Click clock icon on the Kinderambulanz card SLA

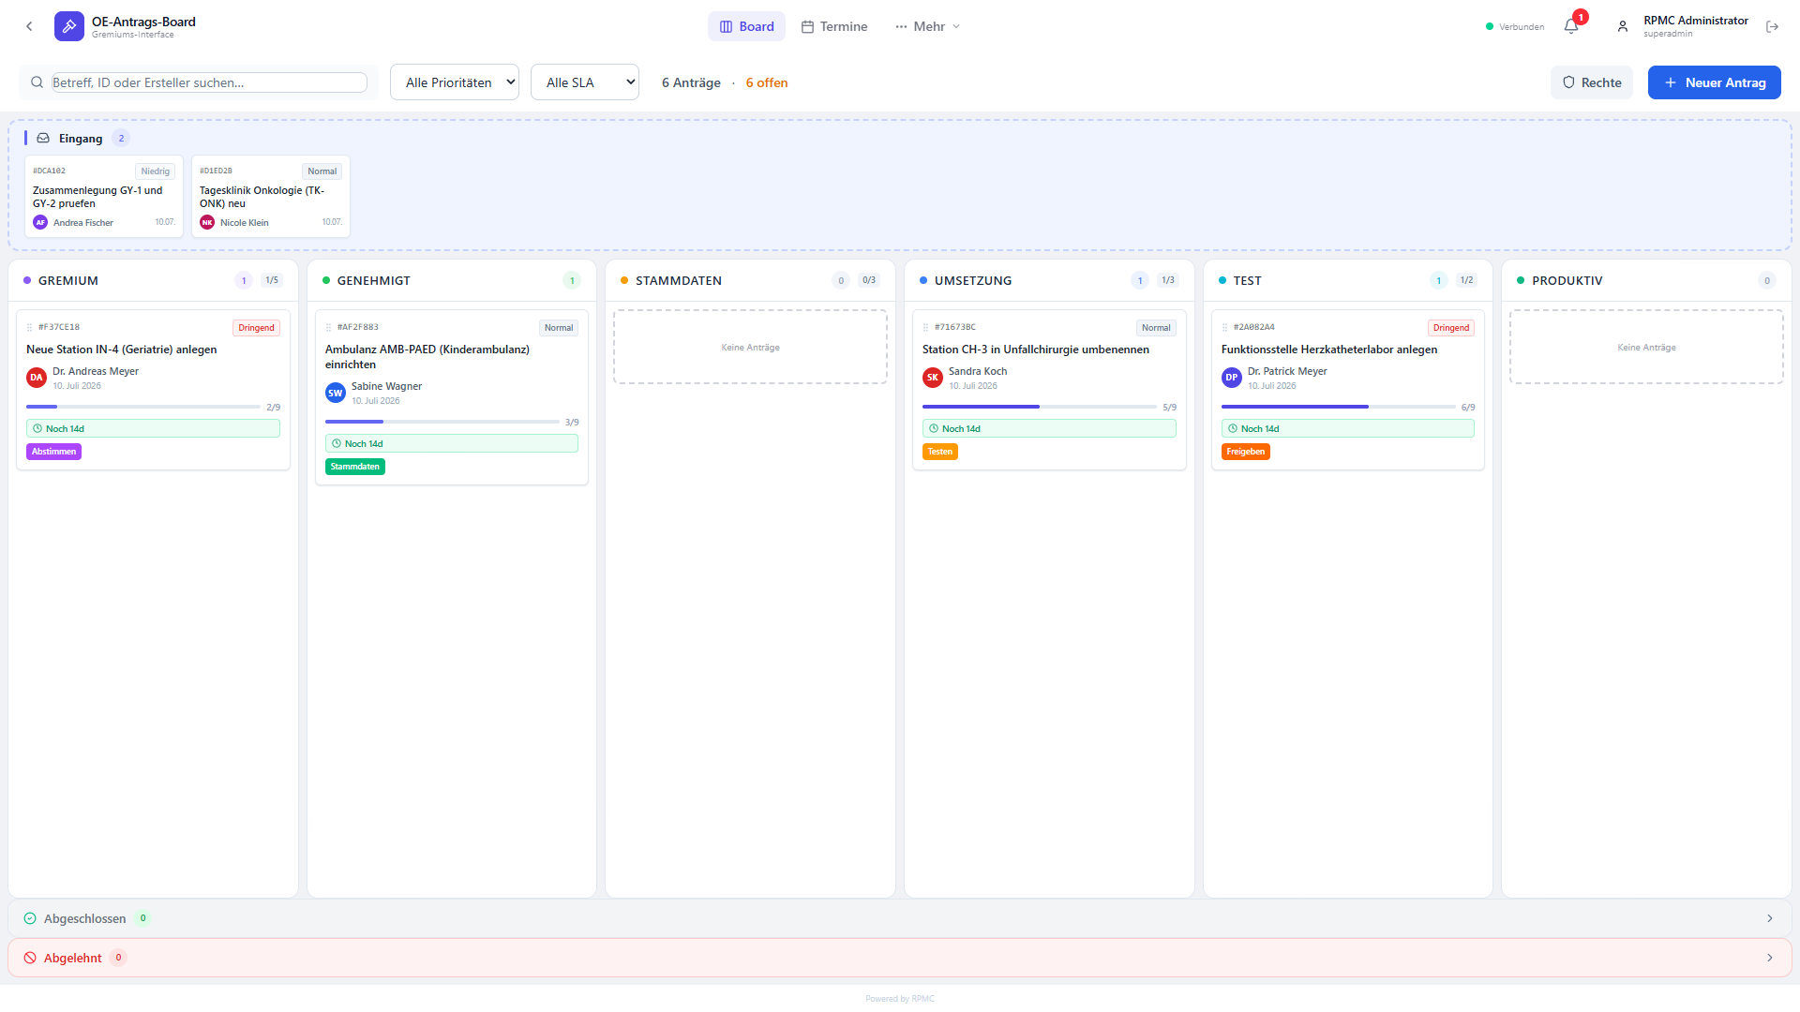pyautogui.click(x=337, y=443)
